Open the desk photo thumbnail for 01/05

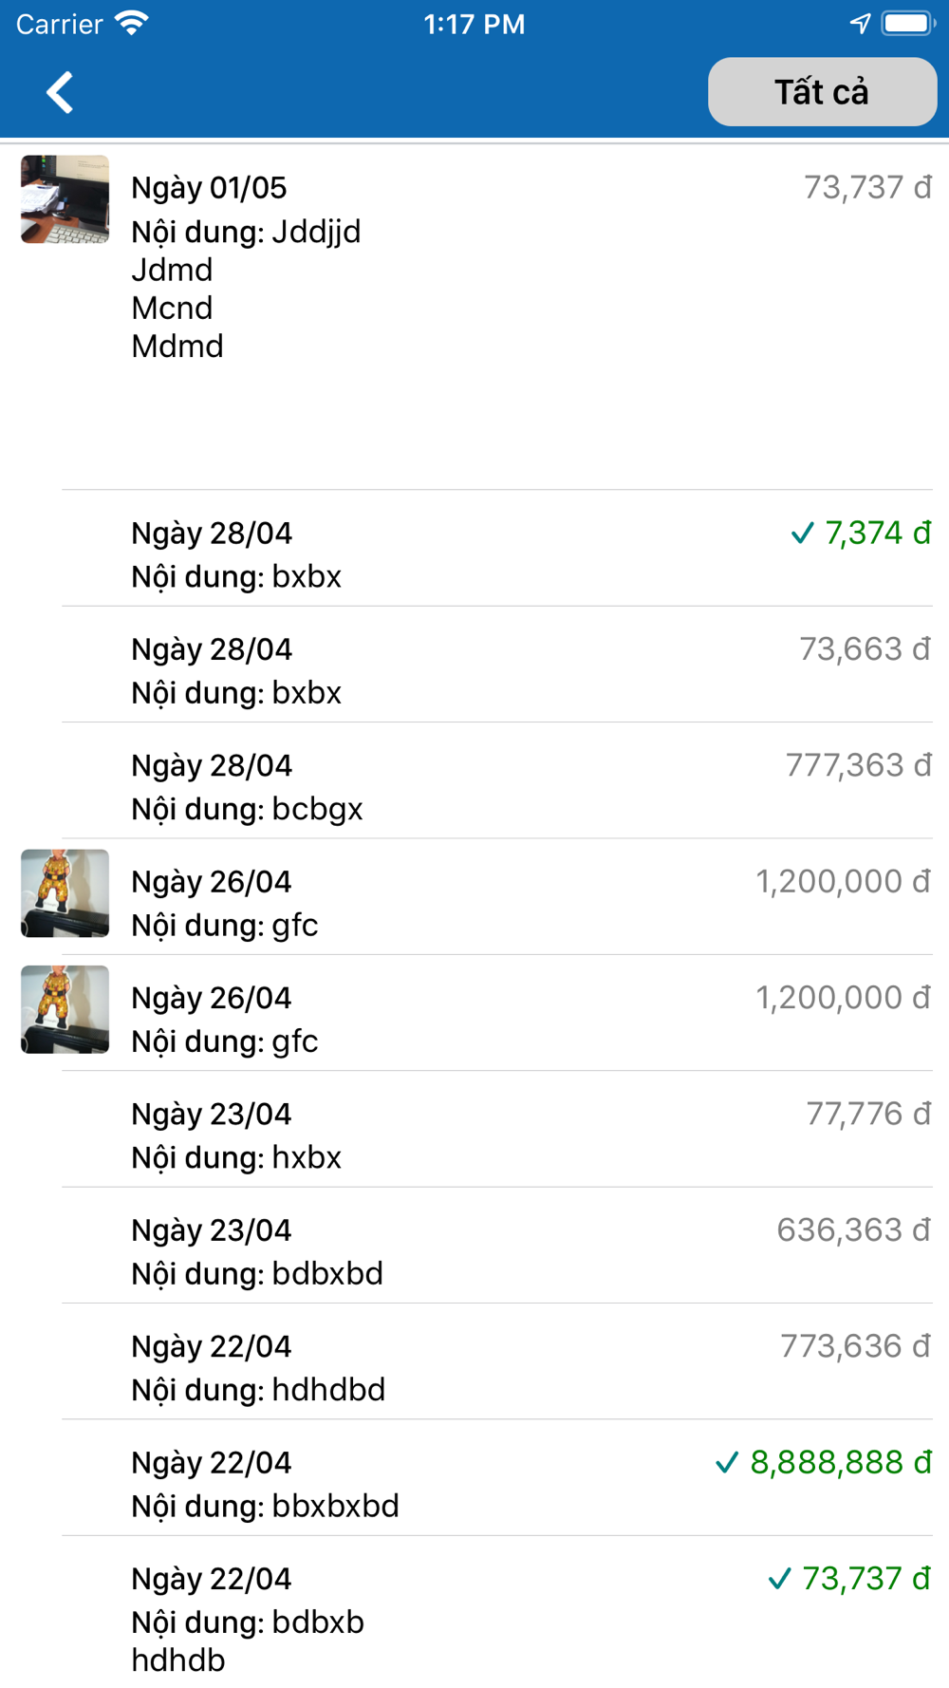click(65, 199)
